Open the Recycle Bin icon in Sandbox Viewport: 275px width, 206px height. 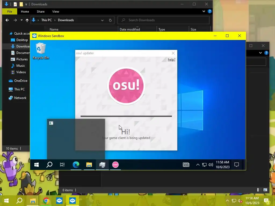(x=41, y=51)
